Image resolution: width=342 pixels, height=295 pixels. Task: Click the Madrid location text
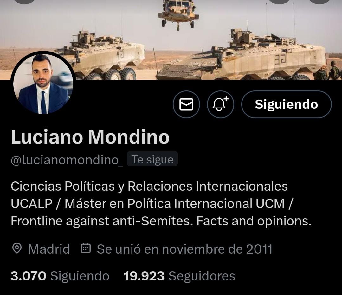49,249
